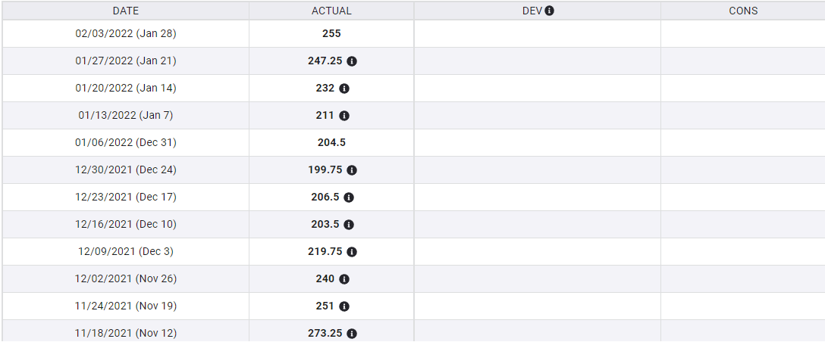Click the DEV column header text
825x342 pixels.
(x=532, y=11)
